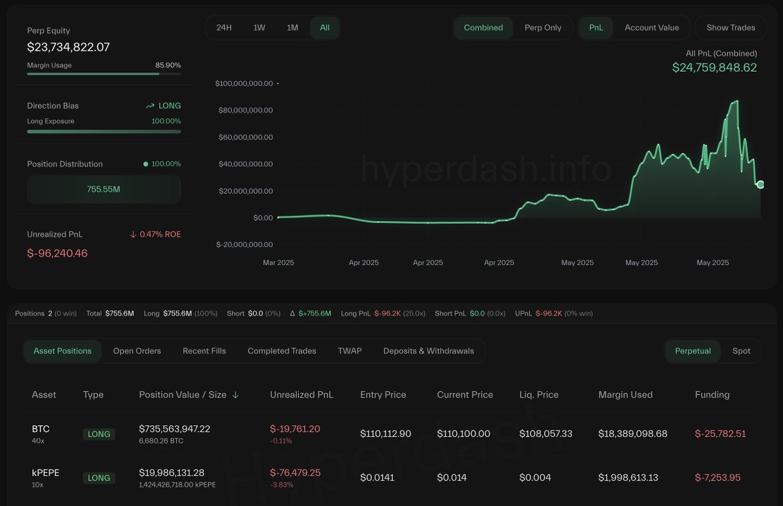This screenshot has height=506, width=783.
Task: Select the 24H timeframe
Action: 224,27
